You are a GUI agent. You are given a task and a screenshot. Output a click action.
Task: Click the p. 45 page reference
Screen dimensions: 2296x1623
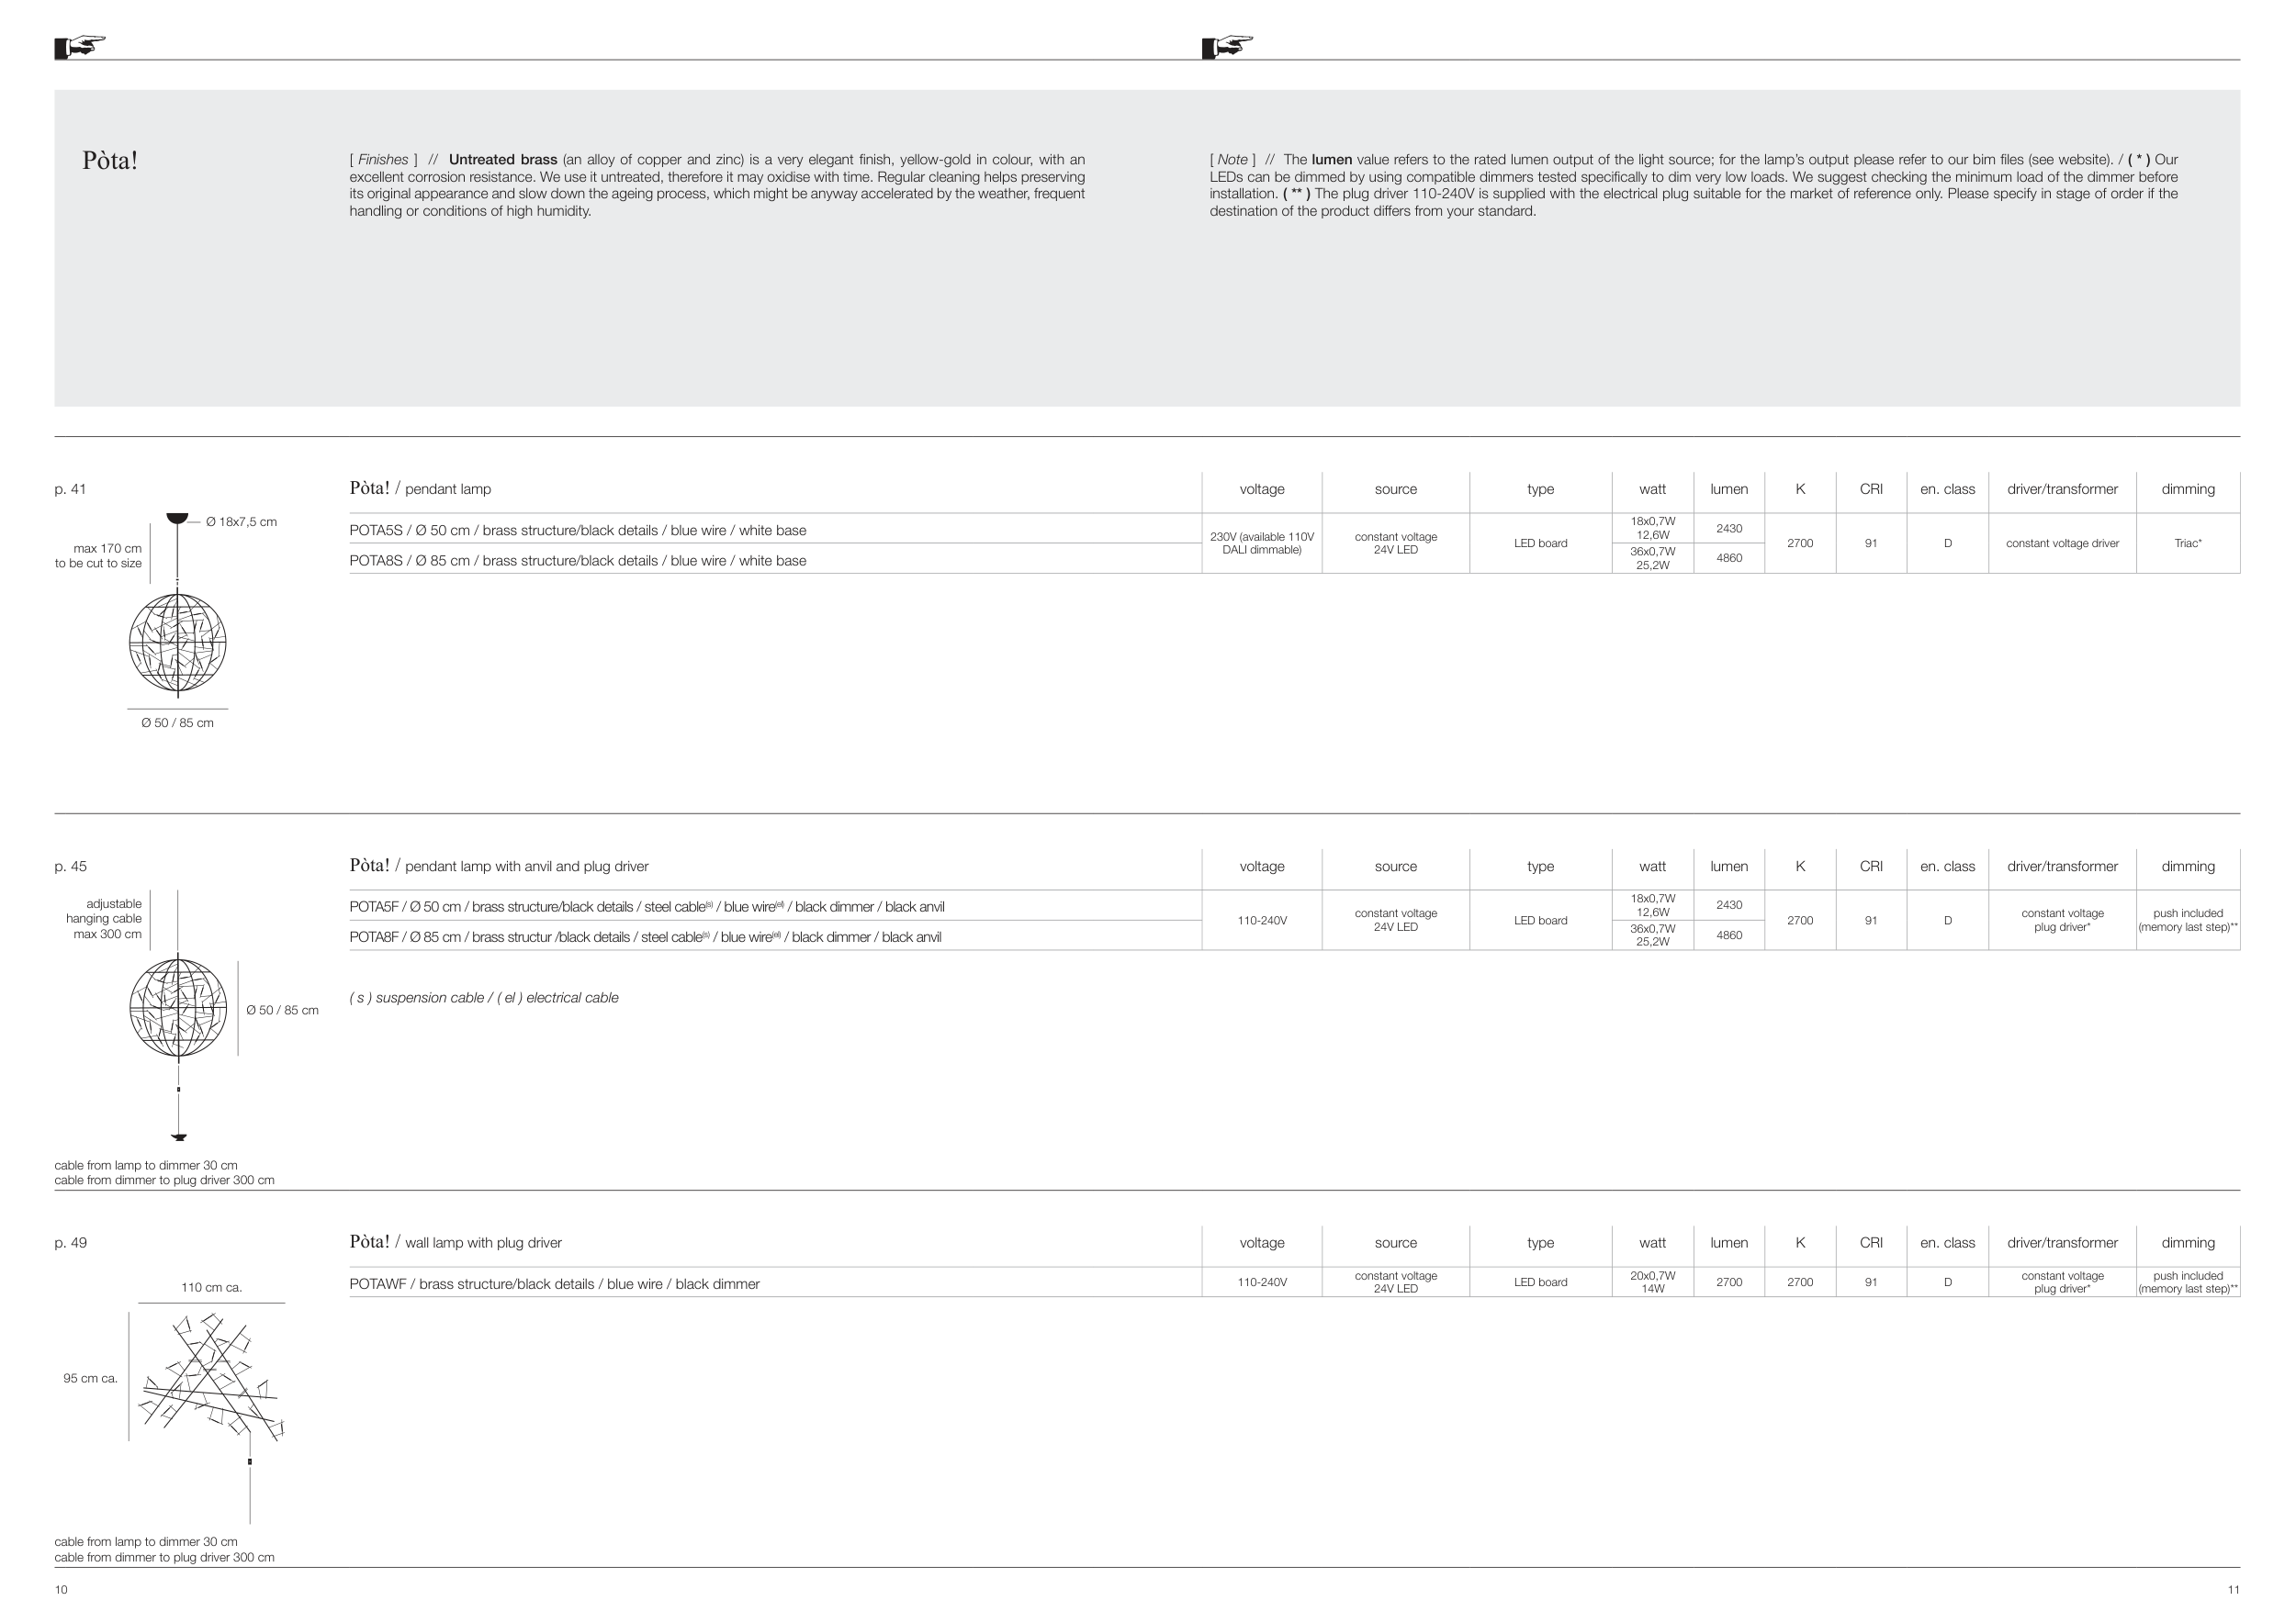coord(70,867)
